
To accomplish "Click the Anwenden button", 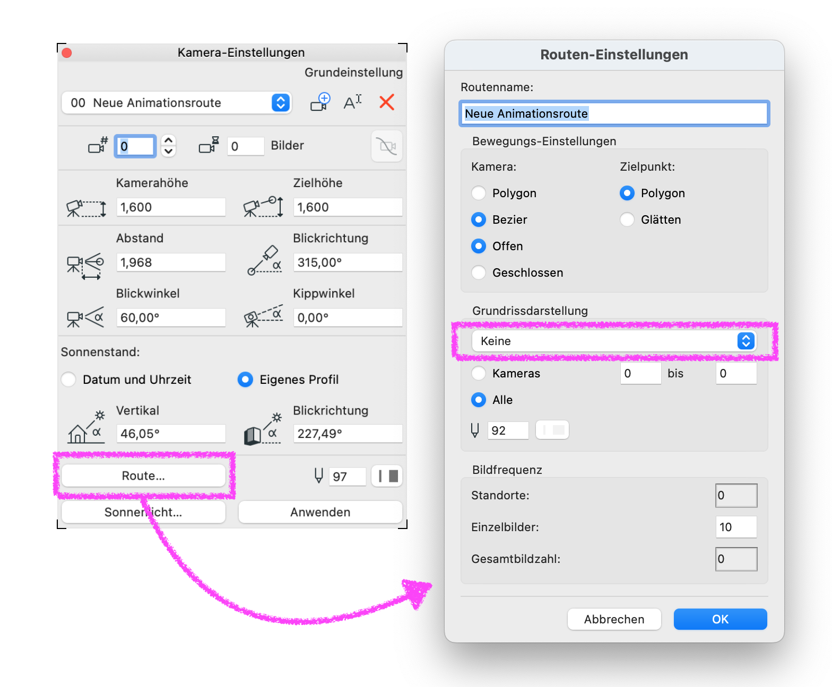I will [x=320, y=512].
